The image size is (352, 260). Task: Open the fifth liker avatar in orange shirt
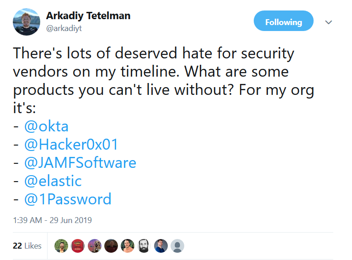128,246
